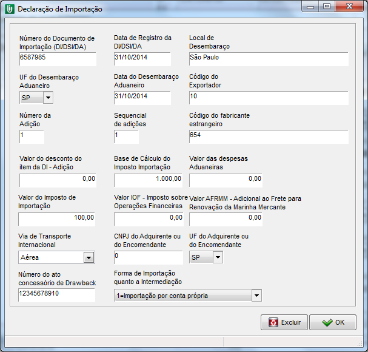Click the Valor do Imposto de Importação field

pyautogui.click(x=58, y=218)
